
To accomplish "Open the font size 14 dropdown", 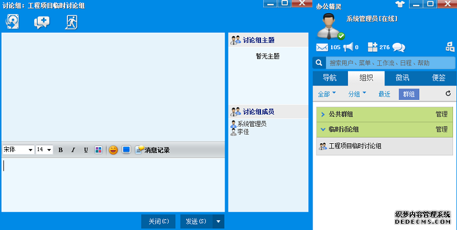I will coord(45,150).
